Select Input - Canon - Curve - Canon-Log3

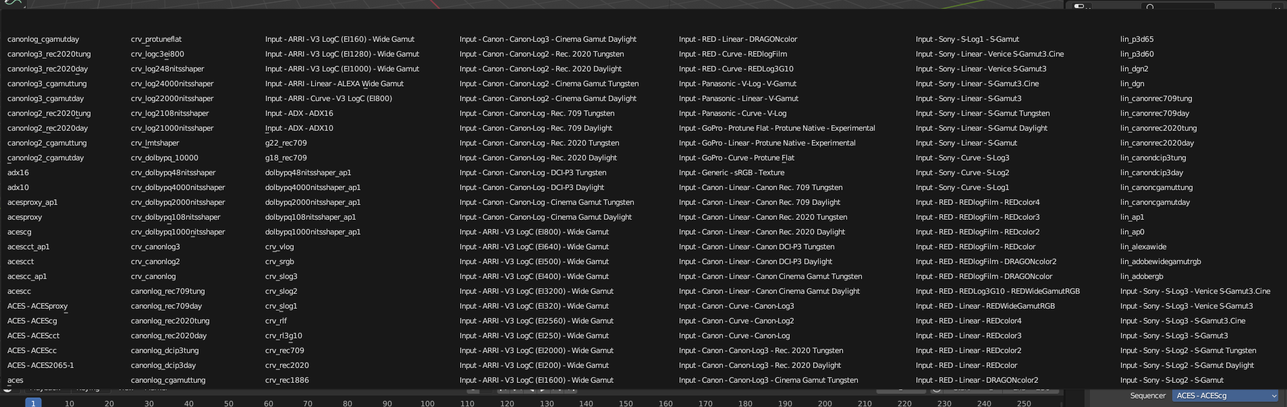[736, 306]
